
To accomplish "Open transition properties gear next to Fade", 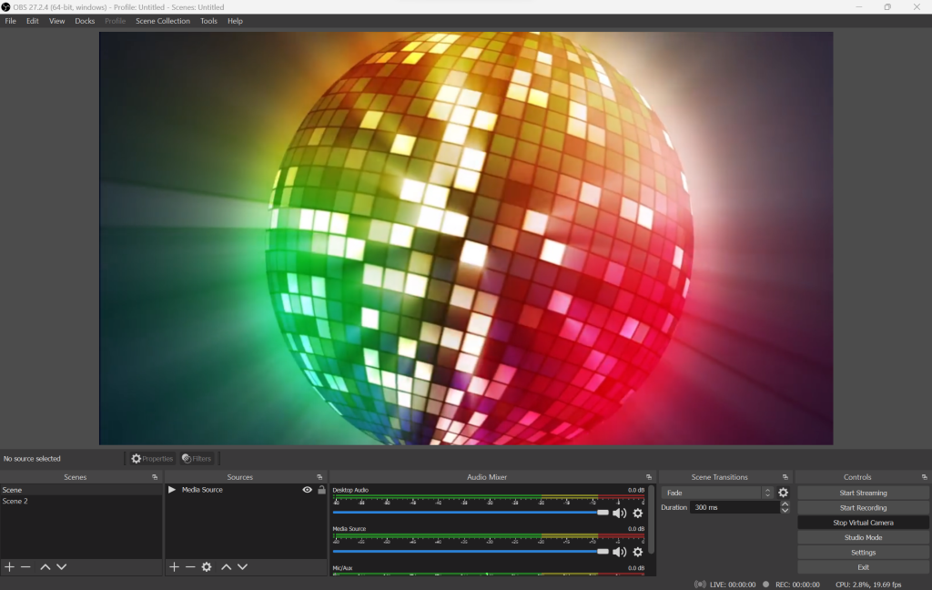I will (x=783, y=493).
